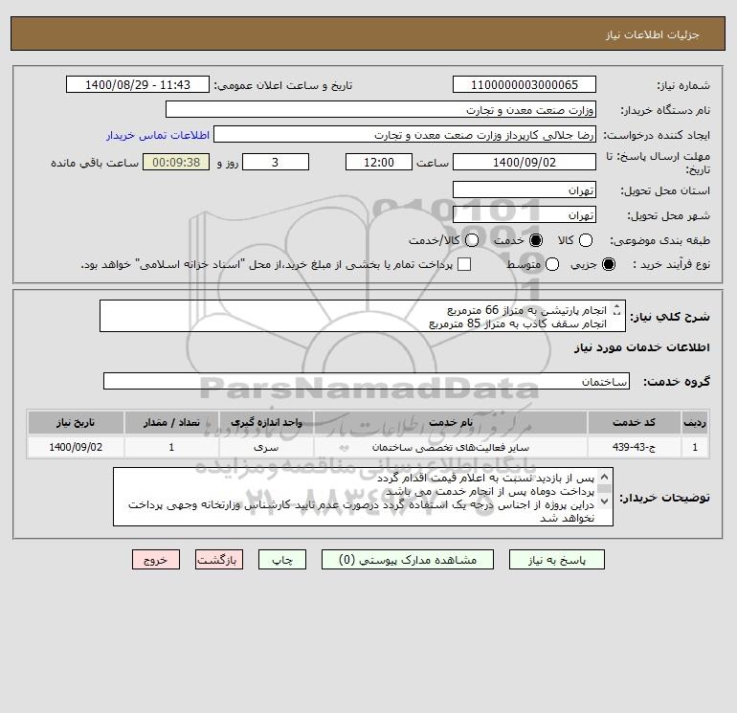Click the استان محل تحویل field

[525, 189]
